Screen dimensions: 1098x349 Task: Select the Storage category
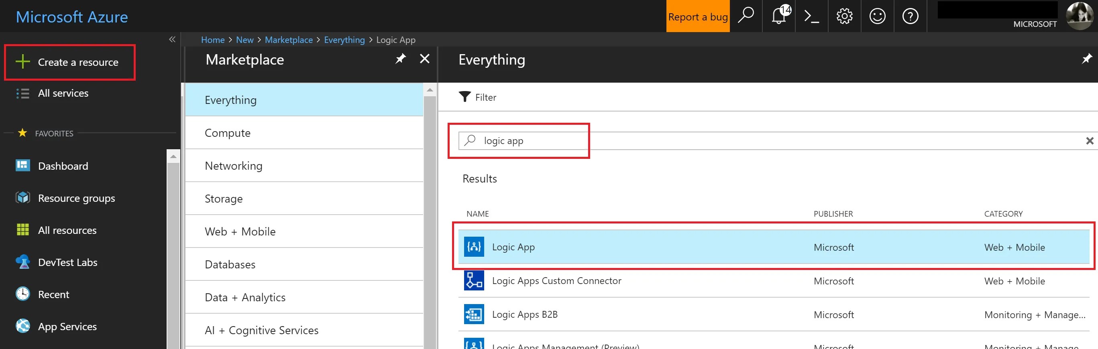[304, 199]
